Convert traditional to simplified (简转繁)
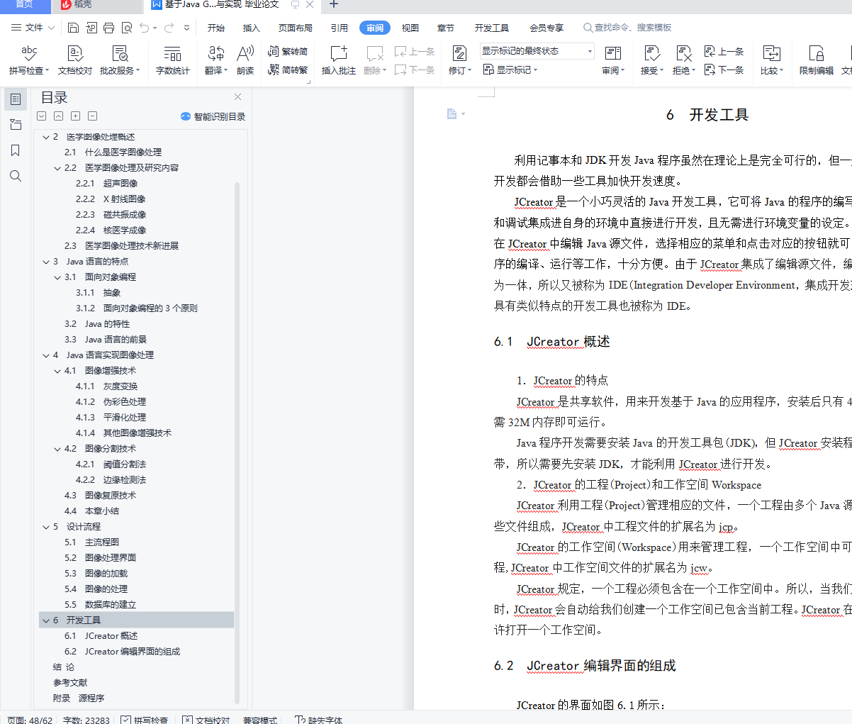This screenshot has width=852, height=724. point(288,69)
